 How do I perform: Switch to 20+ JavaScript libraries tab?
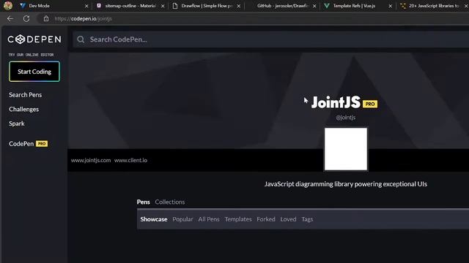pyautogui.click(x=432, y=6)
